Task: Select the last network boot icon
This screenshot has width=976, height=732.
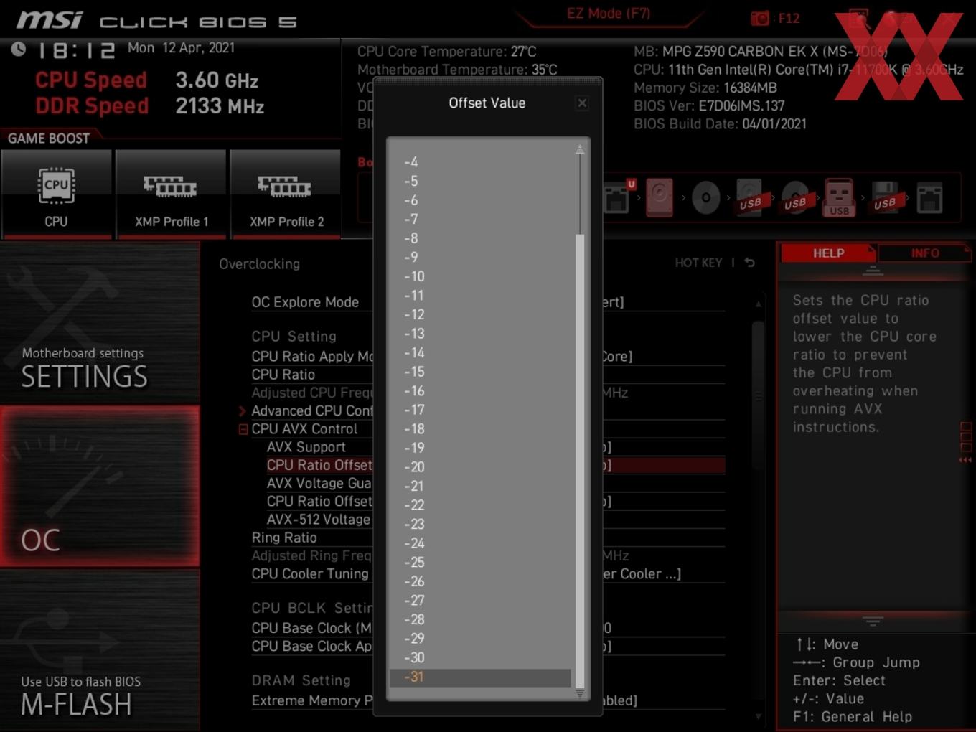Action: point(929,198)
